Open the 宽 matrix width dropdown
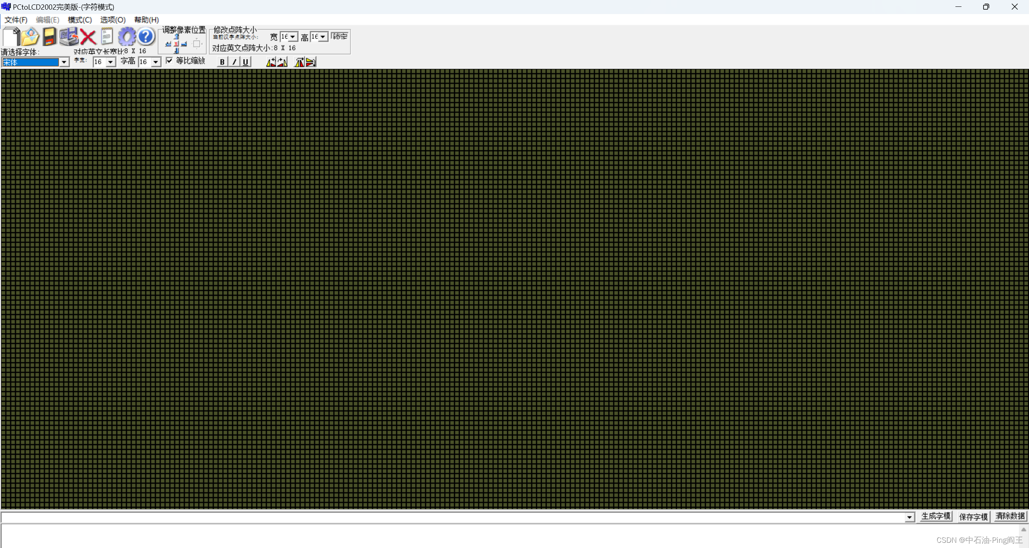The image size is (1029, 548). 293,37
